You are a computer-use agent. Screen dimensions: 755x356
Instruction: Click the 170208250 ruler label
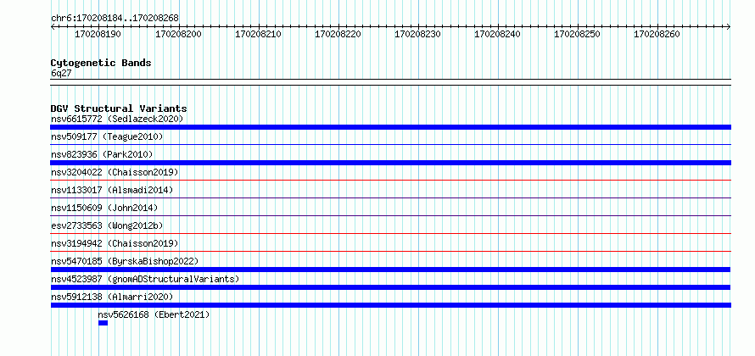tap(578, 34)
